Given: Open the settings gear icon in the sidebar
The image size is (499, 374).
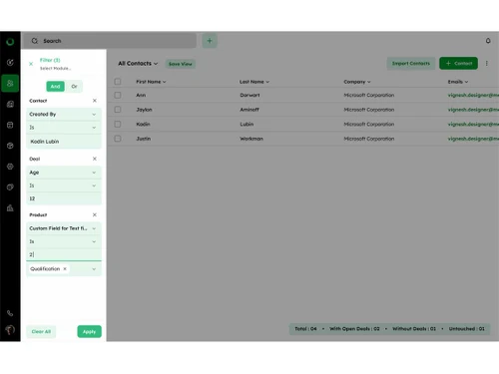Looking at the screenshot, I should (10, 167).
